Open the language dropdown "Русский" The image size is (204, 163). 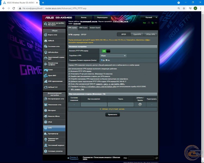tap(149, 17)
